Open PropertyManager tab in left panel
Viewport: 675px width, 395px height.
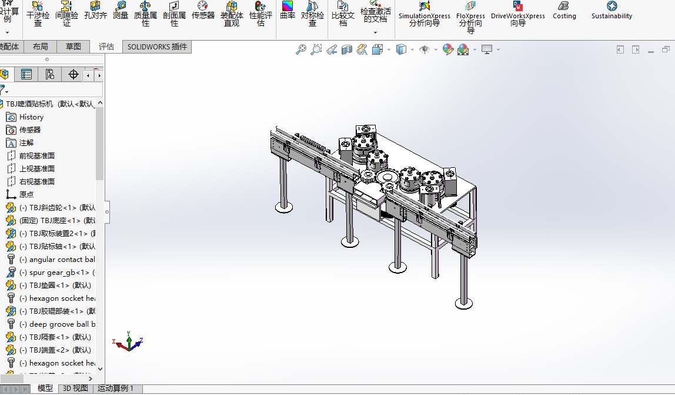tap(26, 74)
